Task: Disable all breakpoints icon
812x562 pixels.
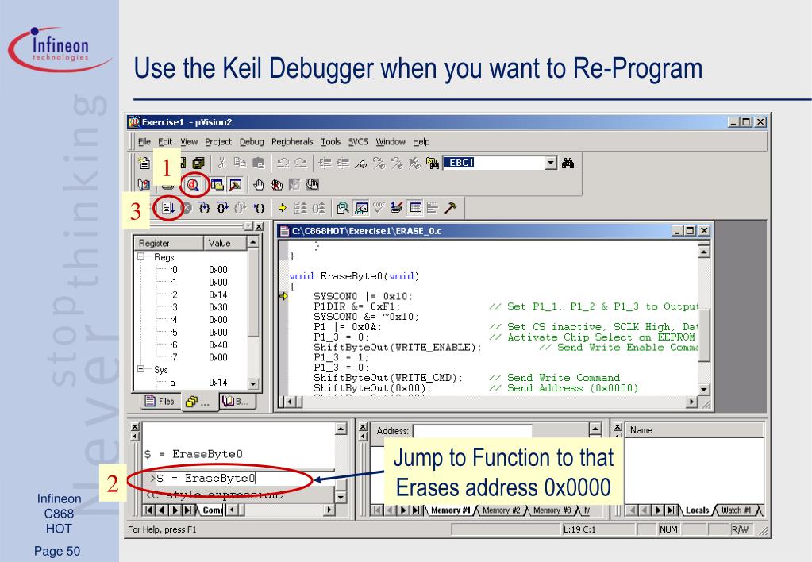Action: coord(312,185)
